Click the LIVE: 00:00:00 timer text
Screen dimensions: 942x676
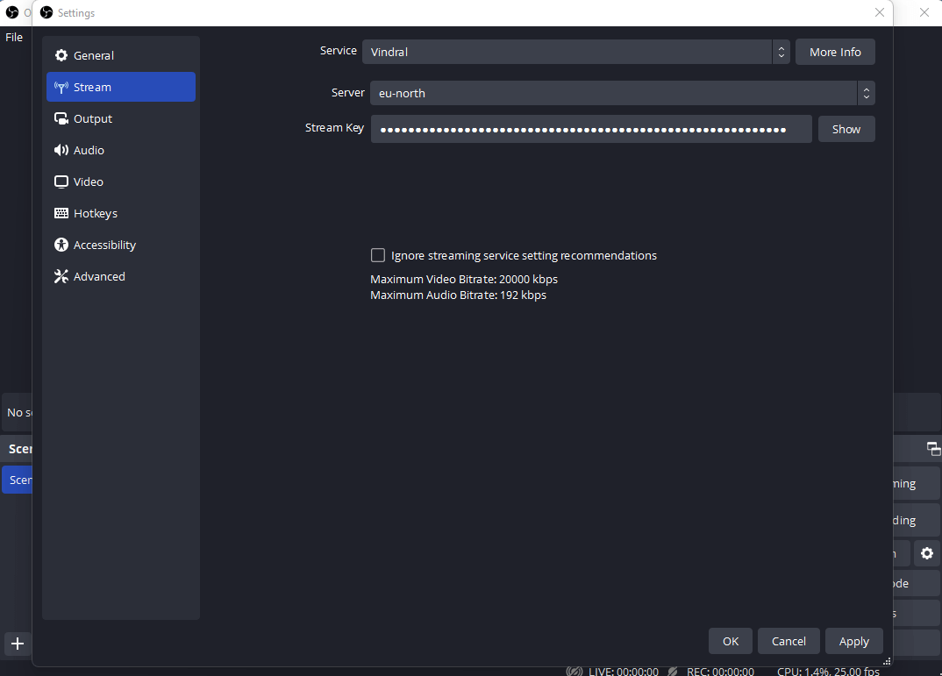623,672
